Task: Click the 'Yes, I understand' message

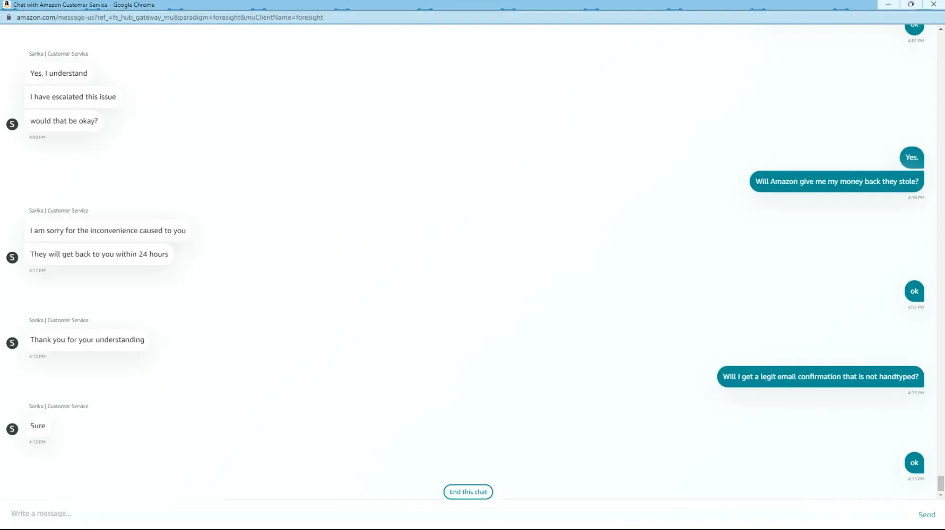Action: [59, 73]
